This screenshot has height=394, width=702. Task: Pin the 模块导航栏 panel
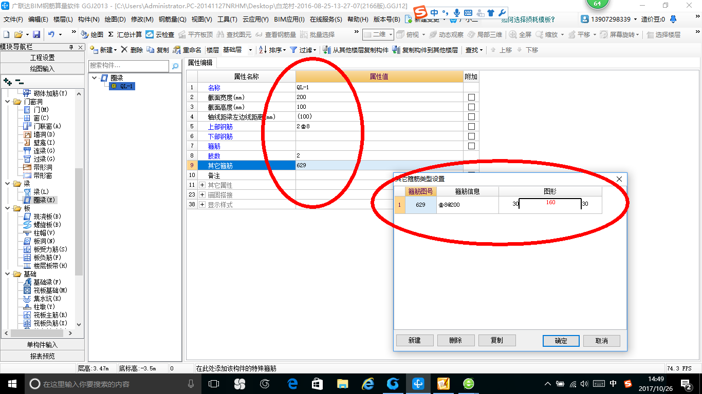click(x=71, y=47)
